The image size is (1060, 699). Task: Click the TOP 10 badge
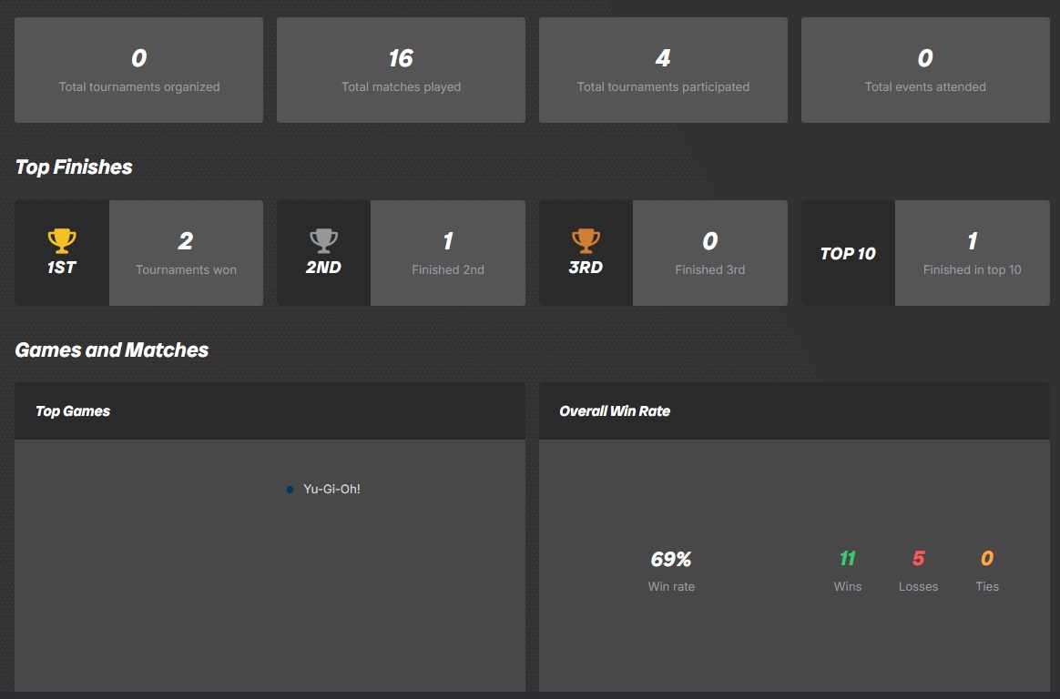(848, 253)
